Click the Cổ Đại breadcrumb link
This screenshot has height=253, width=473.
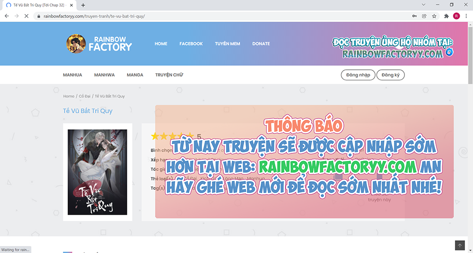tap(85, 96)
